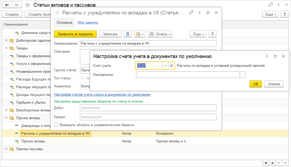
Task: Collapse the Прочие активы group
Action: click(6, 118)
